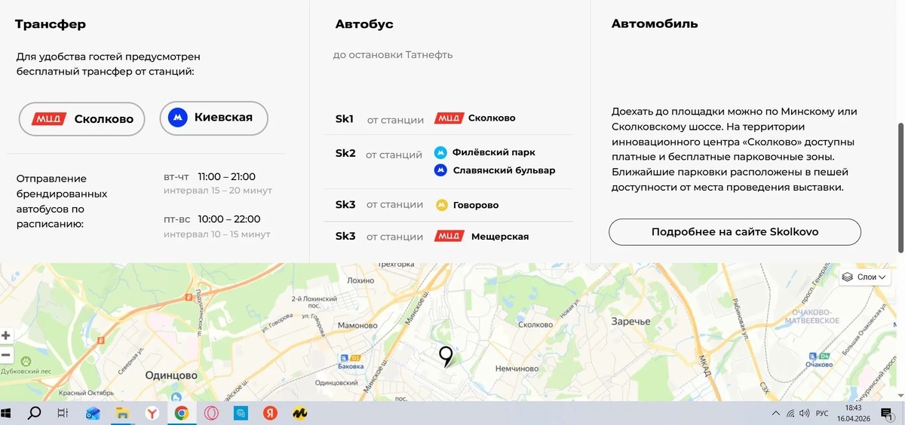Click the Филёвский парк station name
905x425 pixels.
(494, 152)
